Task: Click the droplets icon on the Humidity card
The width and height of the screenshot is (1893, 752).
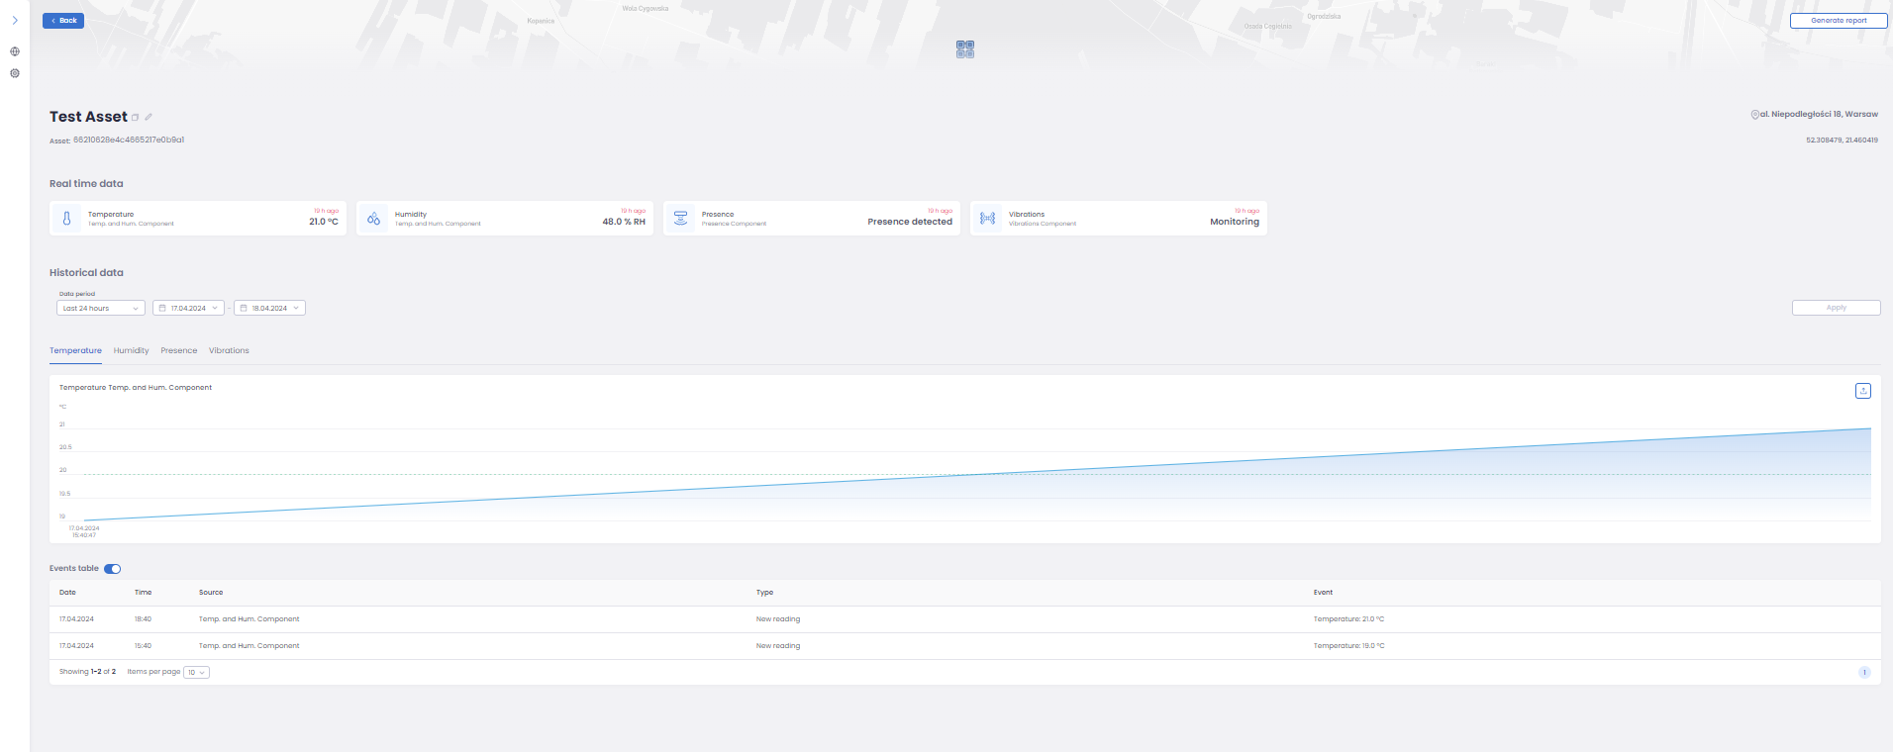Action: pyautogui.click(x=373, y=219)
